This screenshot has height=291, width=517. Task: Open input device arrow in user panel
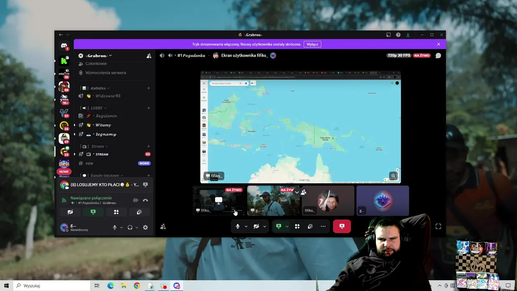click(x=121, y=228)
